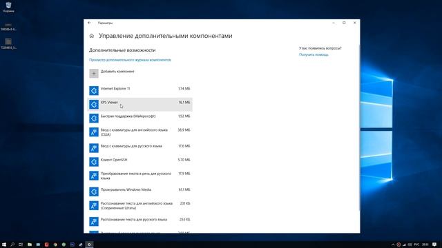Screen dimensions: 442x248
Task: Show hidden tray icons chevron
Action: pos(393,245)
